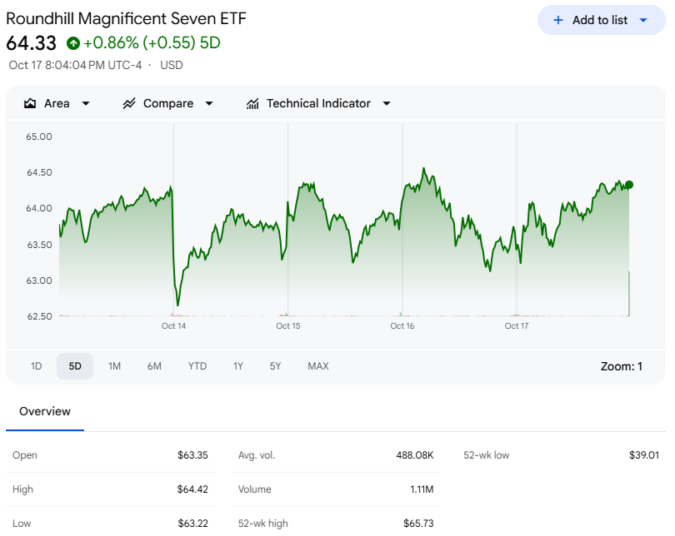Click the Avg. vol. value 488.08K
Screen dimensions: 675x536
coord(414,455)
